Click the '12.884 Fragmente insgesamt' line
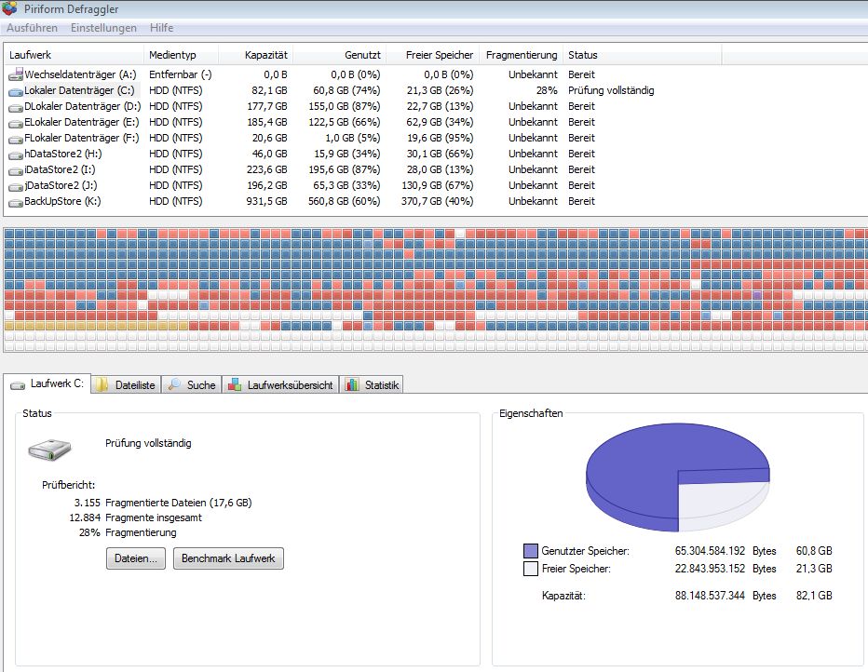Image resolution: width=868 pixels, height=672 pixels. (136, 517)
